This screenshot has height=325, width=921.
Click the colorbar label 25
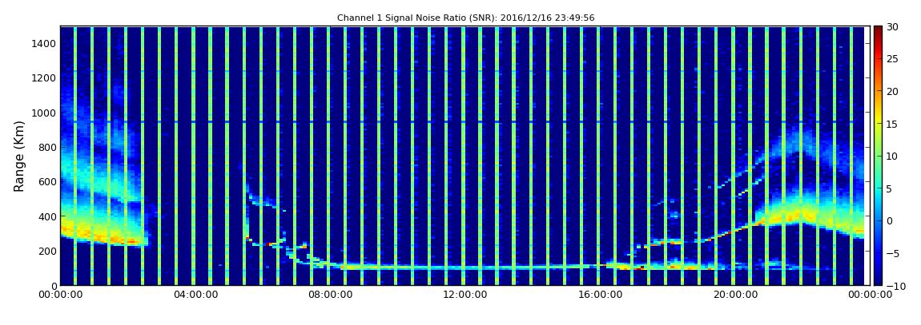(x=892, y=59)
